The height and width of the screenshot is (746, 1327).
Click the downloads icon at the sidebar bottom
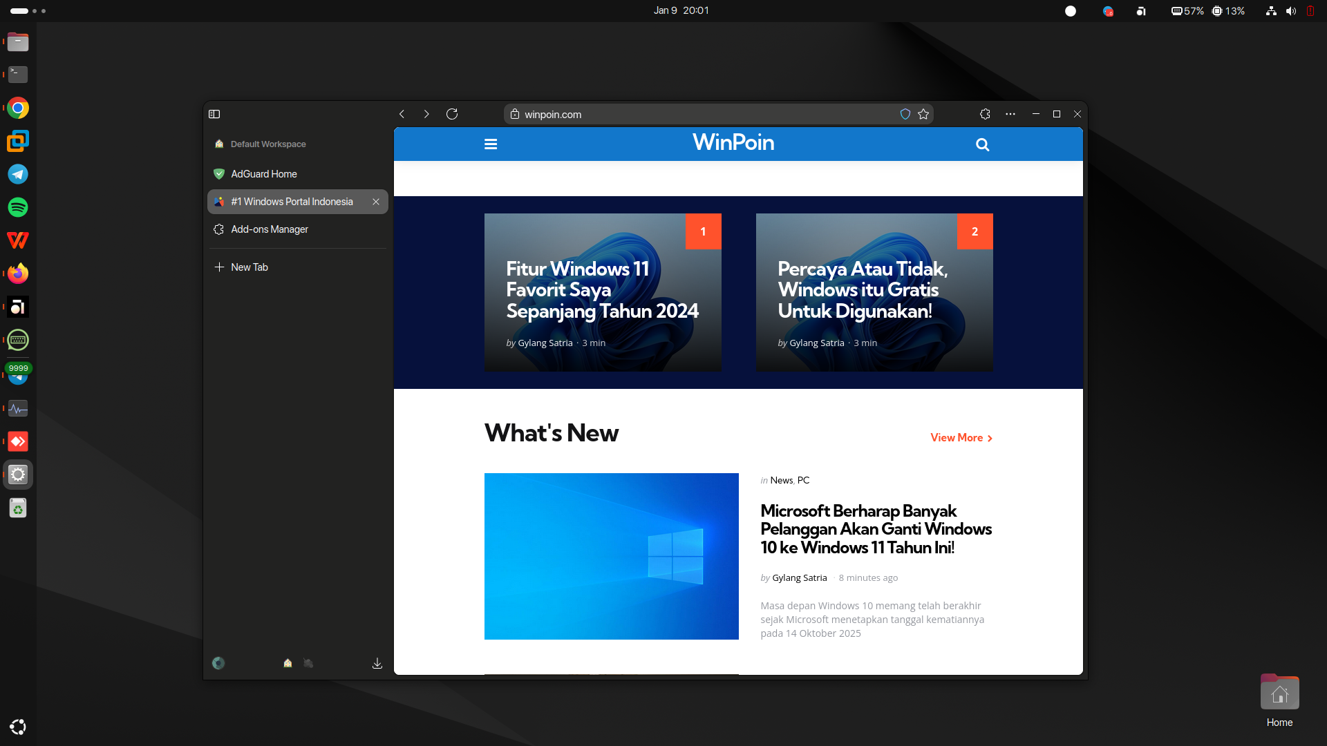[377, 663]
